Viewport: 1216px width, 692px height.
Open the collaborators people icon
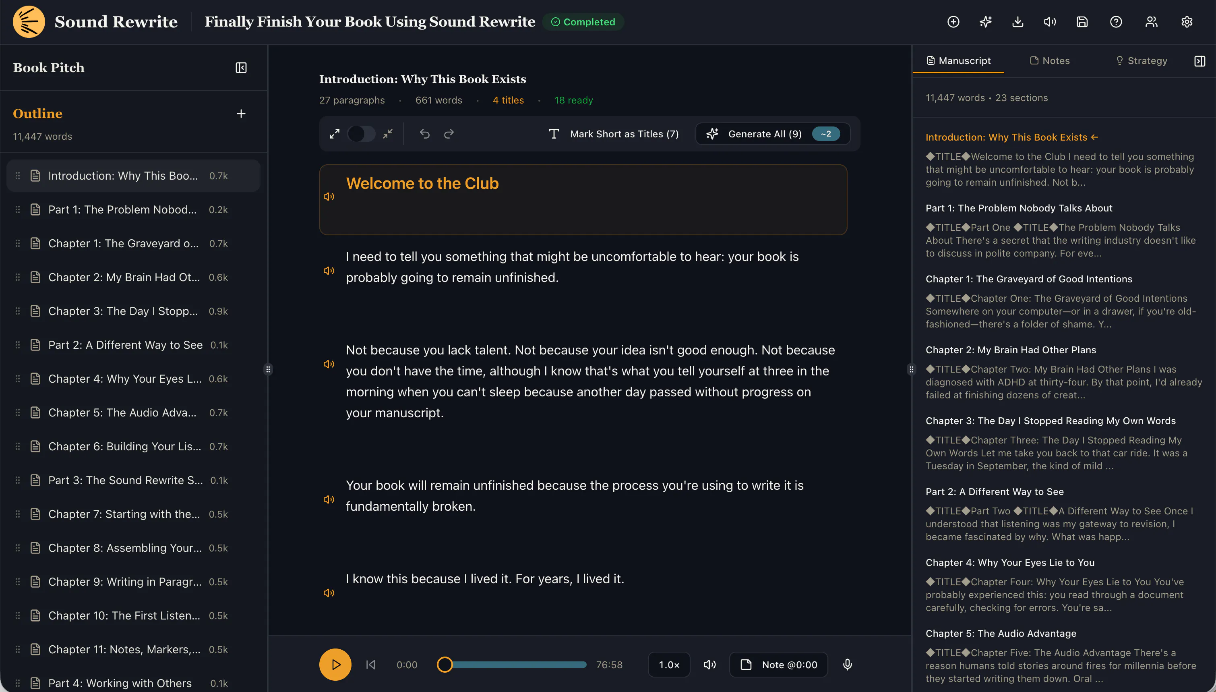(1152, 22)
